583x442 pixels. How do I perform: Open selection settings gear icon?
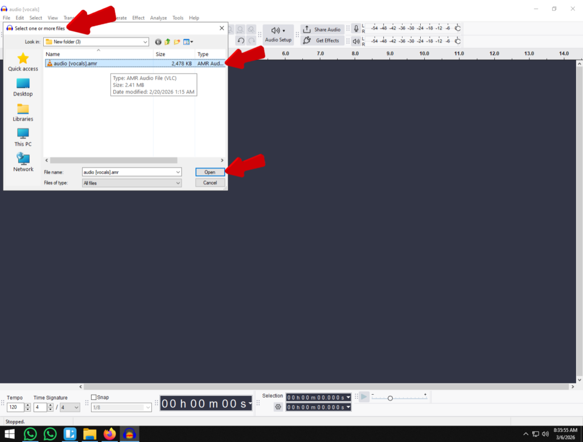click(x=278, y=407)
